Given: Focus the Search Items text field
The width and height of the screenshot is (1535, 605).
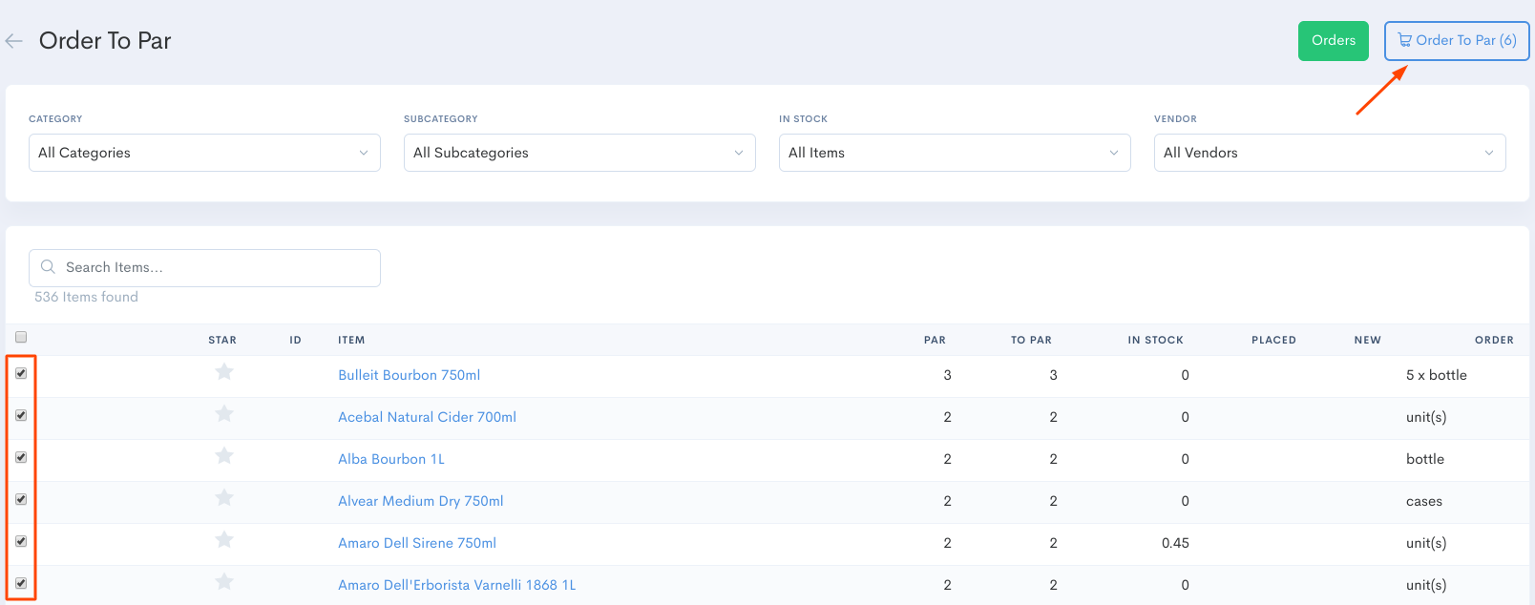Looking at the screenshot, I should tap(215, 268).
